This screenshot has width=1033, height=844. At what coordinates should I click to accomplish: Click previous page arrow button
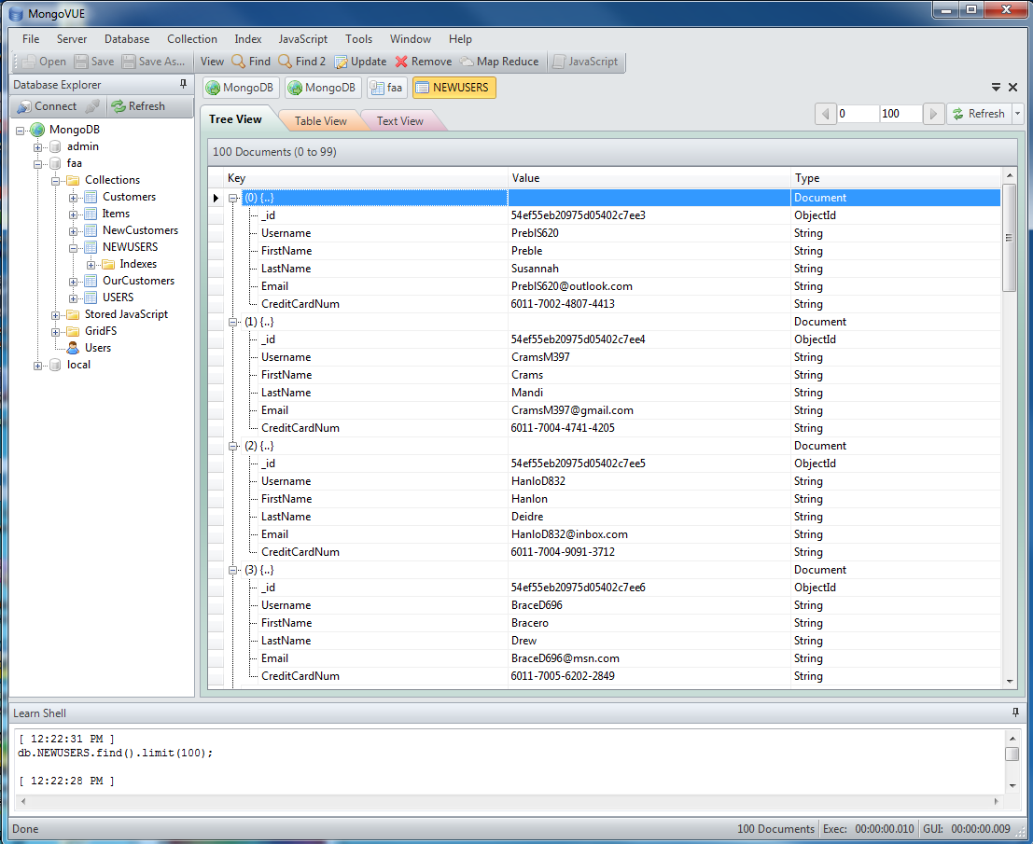826,114
